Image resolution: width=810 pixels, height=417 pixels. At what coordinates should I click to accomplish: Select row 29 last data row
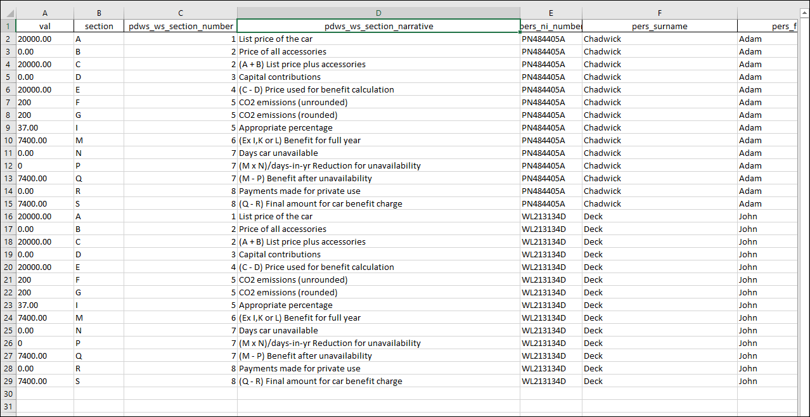(x=8, y=381)
